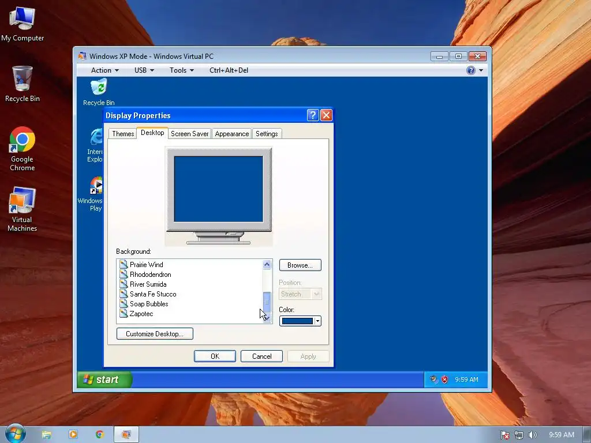The height and width of the screenshot is (443, 591).
Task: Close the Display Properties dialog
Action: tap(327, 115)
